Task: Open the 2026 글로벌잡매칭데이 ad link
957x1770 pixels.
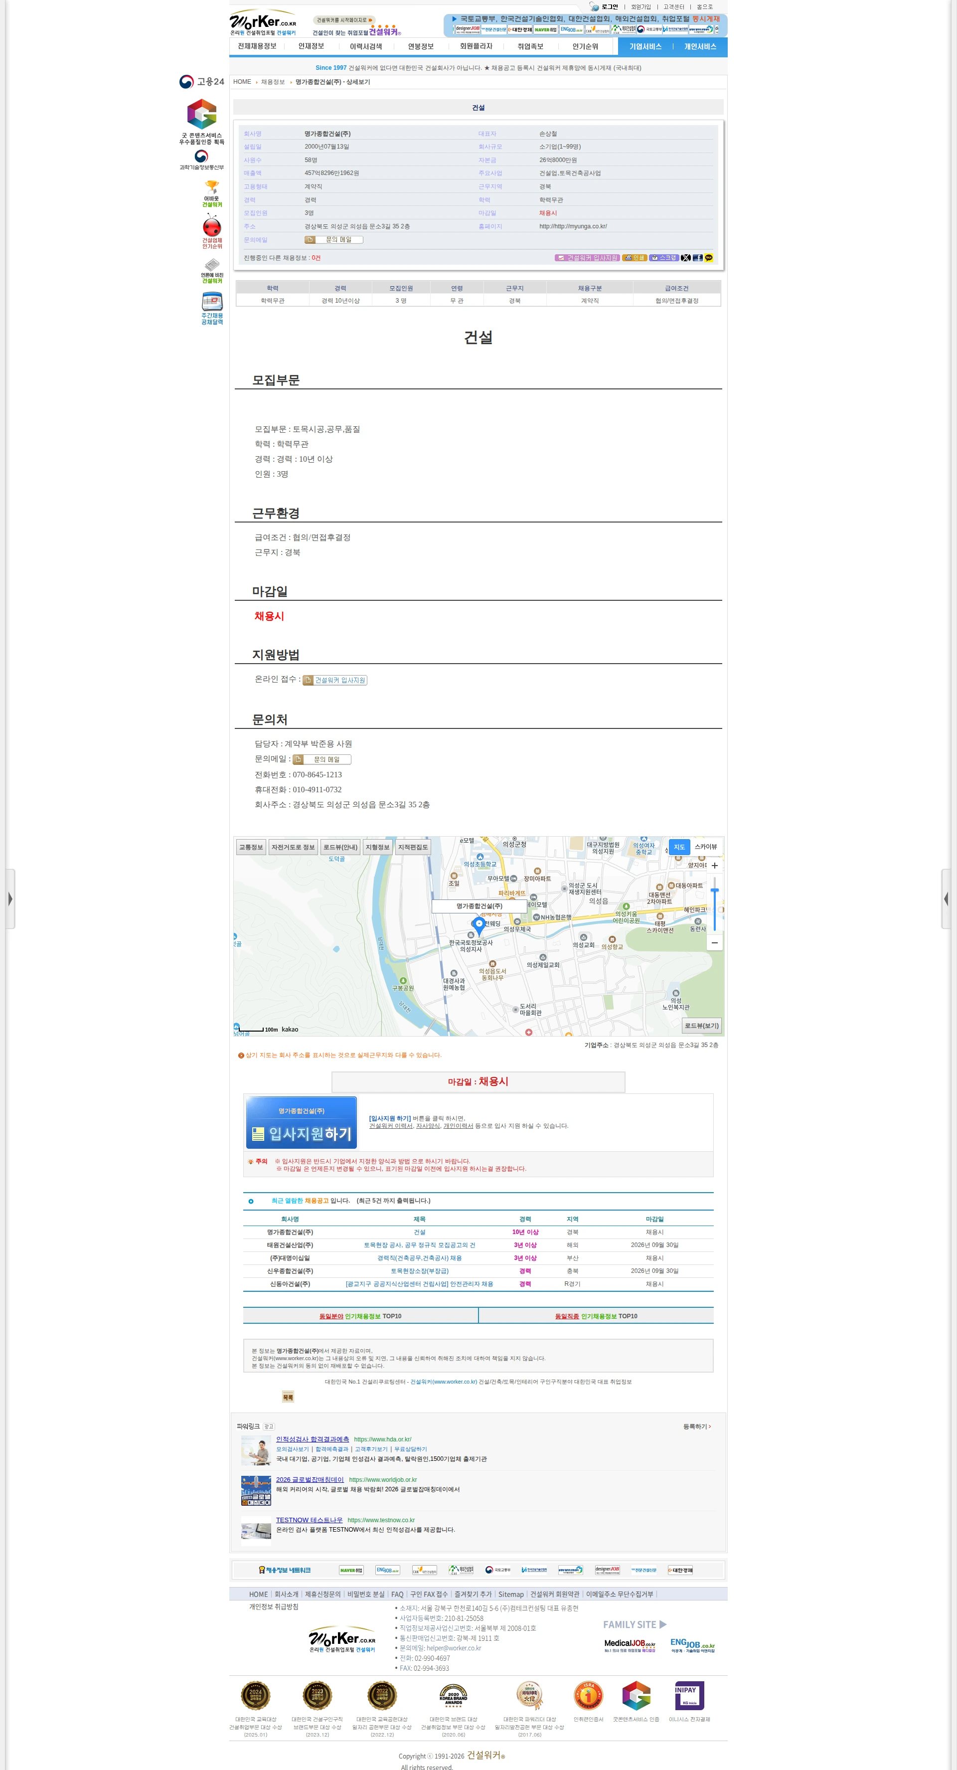Action: coord(310,1479)
